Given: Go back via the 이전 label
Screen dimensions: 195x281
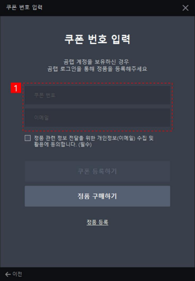Looking at the screenshot, I should coord(17,274).
